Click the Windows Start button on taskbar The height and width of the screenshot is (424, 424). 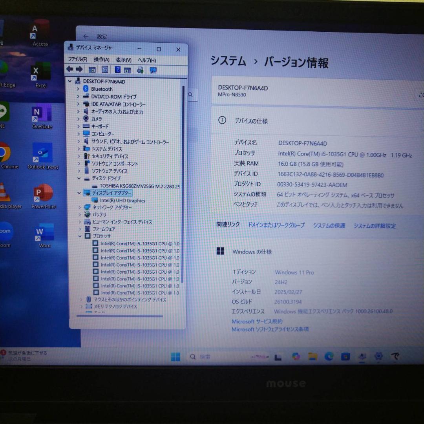(175, 356)
